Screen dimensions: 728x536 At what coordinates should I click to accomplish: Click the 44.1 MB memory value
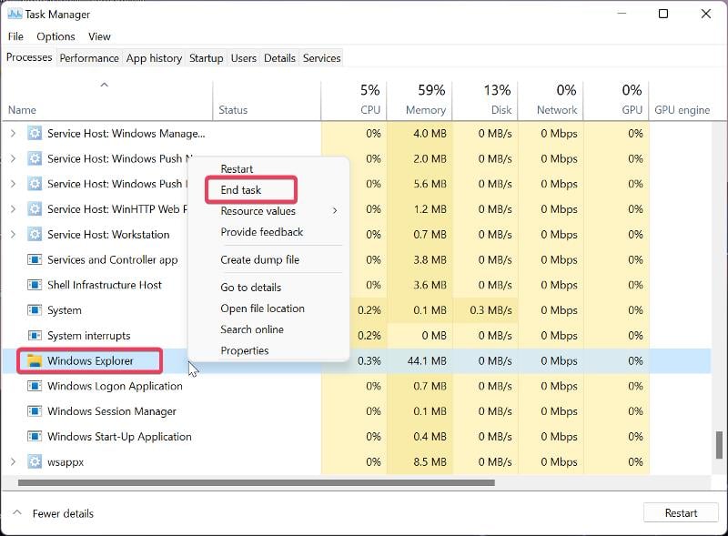pos(427,361)
